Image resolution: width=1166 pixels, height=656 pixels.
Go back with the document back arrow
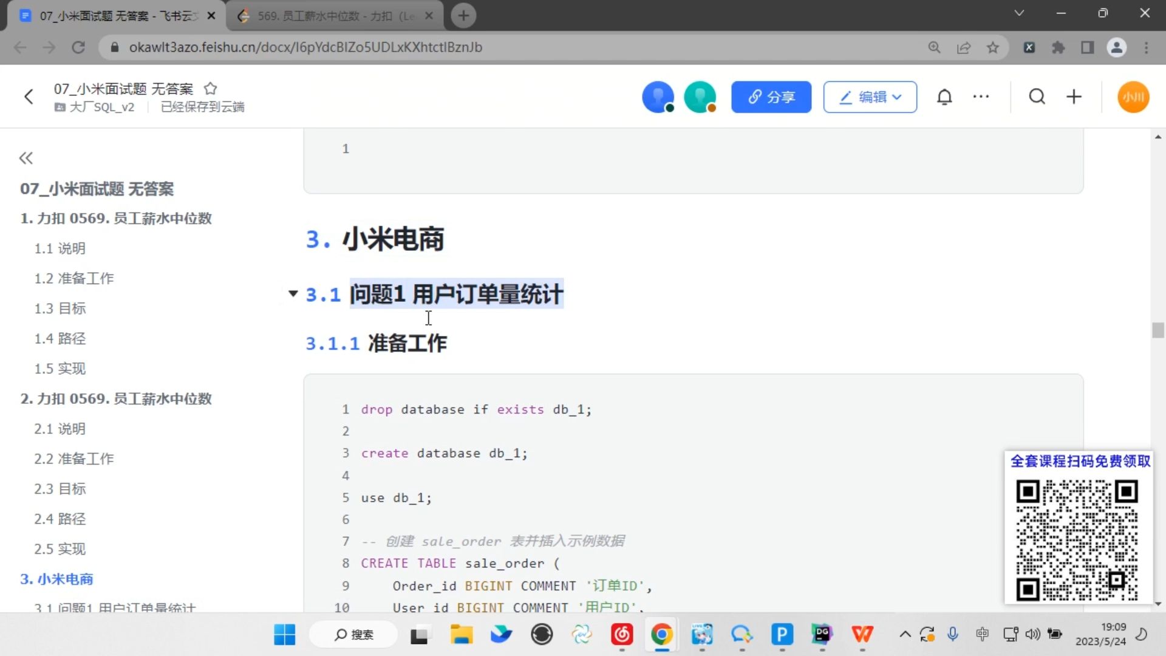[29, 97]
